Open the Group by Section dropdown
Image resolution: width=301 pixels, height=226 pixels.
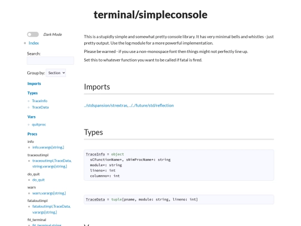coord(56,73)
